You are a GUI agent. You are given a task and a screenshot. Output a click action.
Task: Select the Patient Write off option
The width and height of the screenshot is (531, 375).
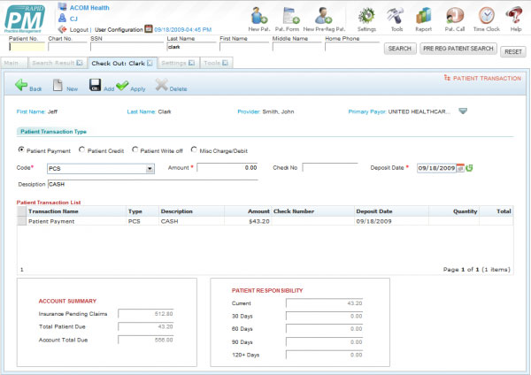(x=135, y=150)
